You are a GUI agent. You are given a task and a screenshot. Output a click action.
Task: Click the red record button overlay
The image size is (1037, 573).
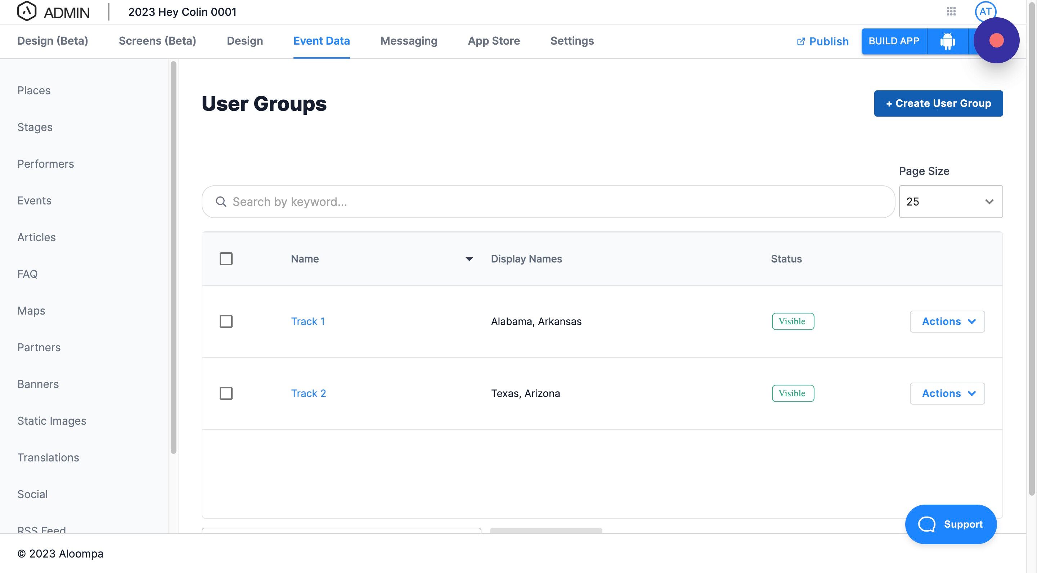click(x=996, y=40)
